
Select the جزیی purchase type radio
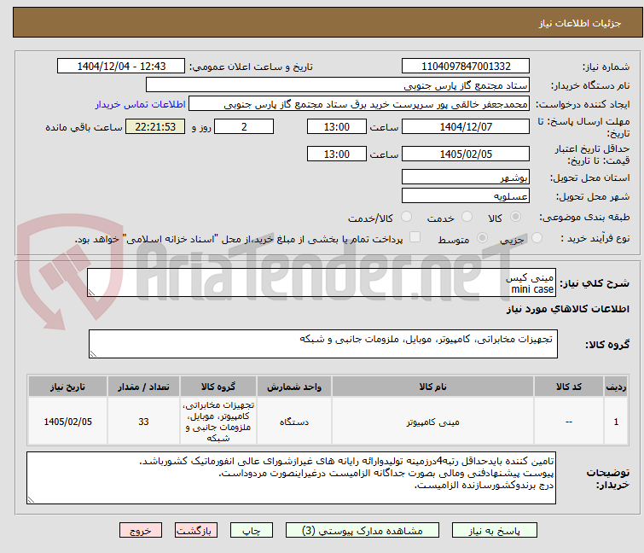pyautogui.click(x=537, y=238)
